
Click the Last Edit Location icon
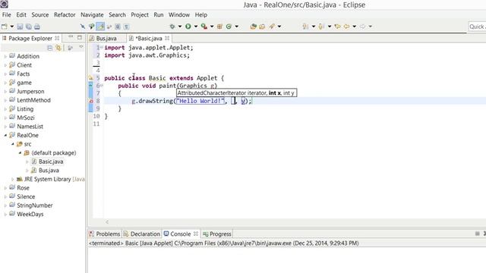pos(337,27)
